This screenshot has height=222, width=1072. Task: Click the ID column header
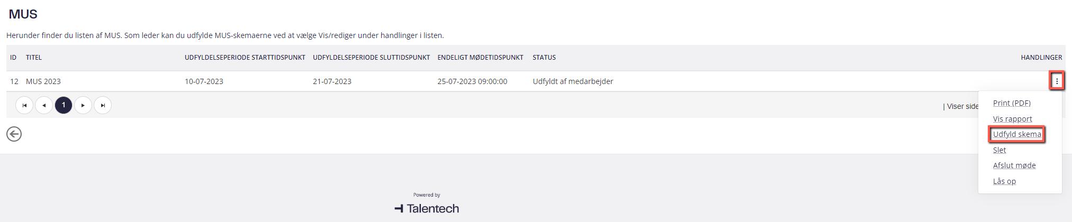[13, 58]
